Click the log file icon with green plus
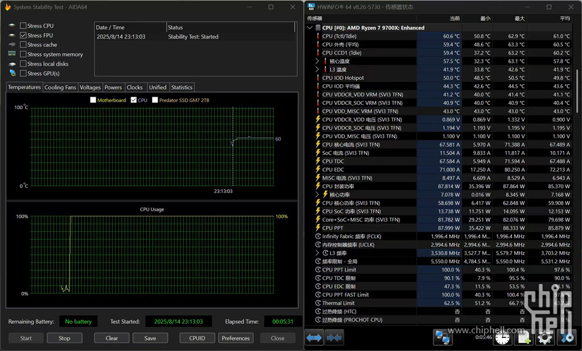582x351 pixels. 524,338
